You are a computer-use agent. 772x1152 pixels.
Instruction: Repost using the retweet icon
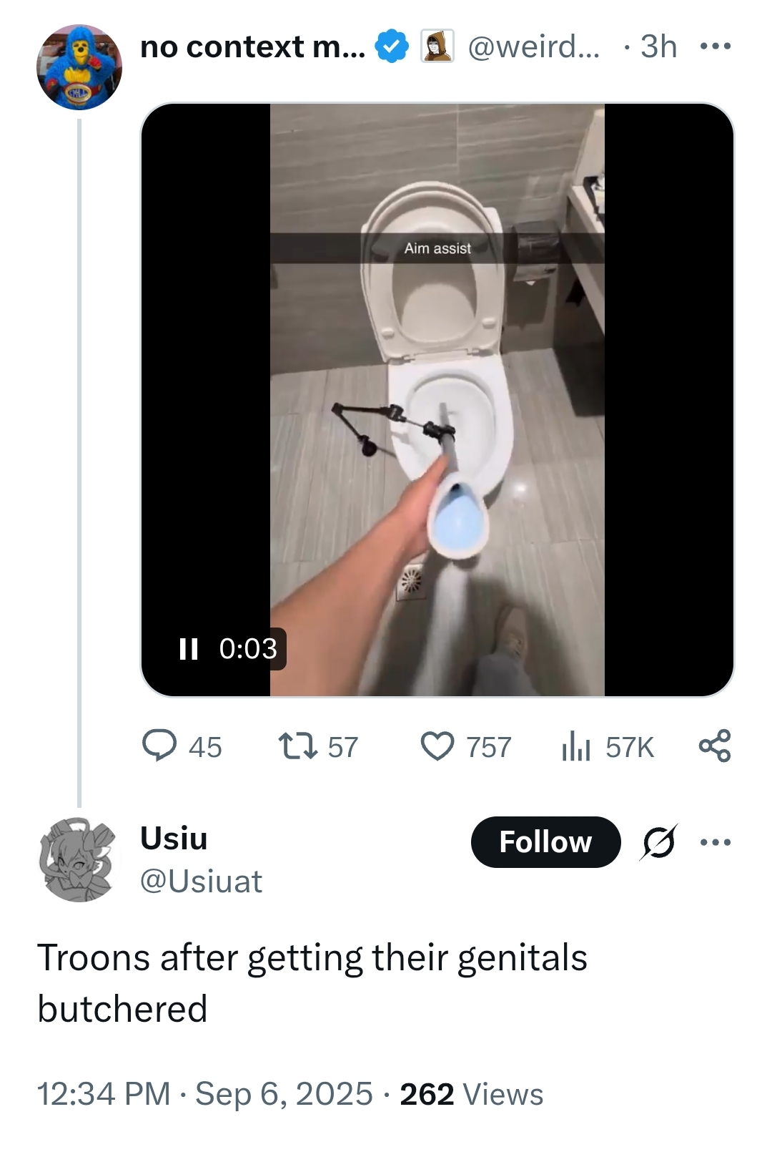tap(298, 746)
